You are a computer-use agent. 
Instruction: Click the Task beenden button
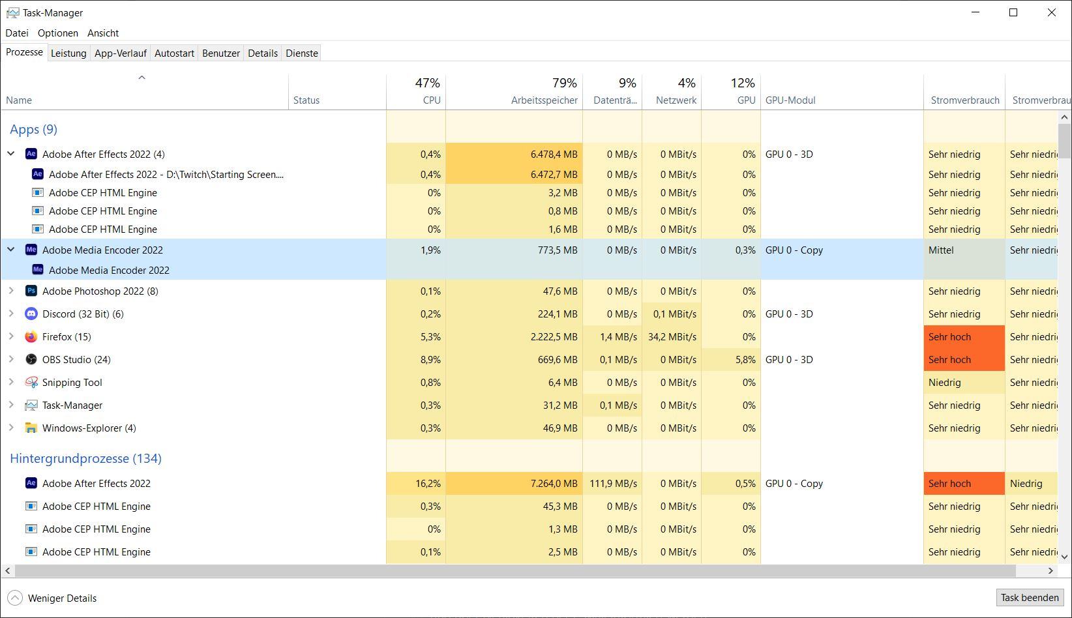pos(1030,597)
